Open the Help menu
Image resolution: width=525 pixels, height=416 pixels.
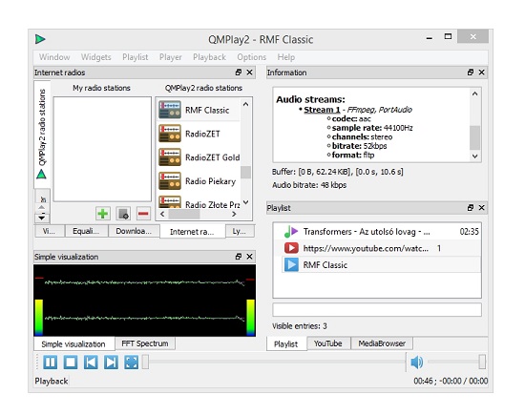pyautogui.click(x=286, y=57)
